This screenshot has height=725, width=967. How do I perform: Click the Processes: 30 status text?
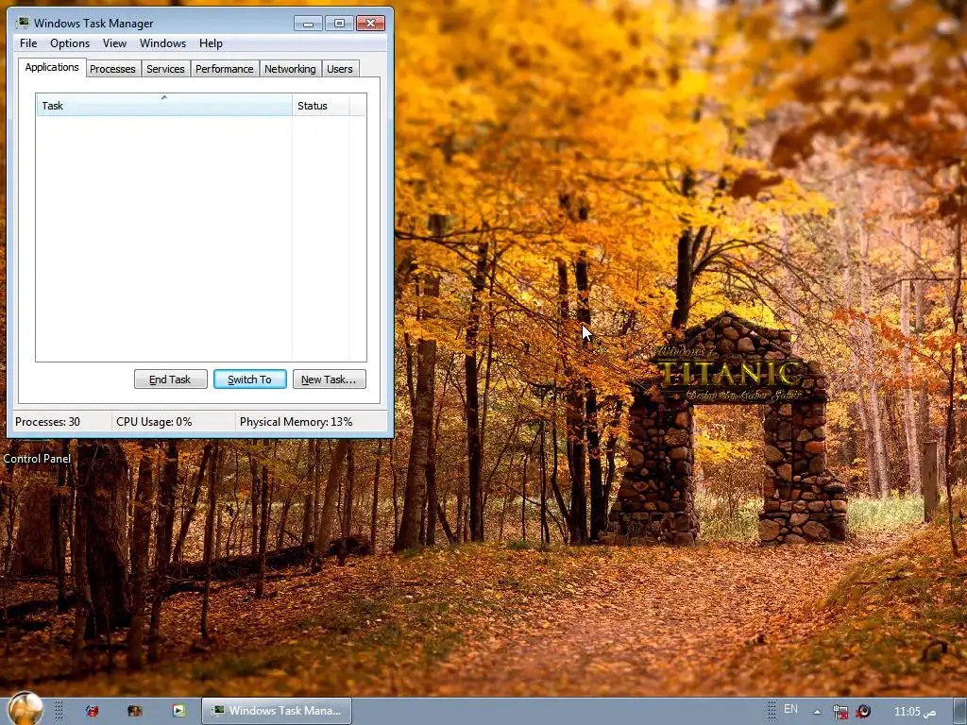(x=47, y=422)
